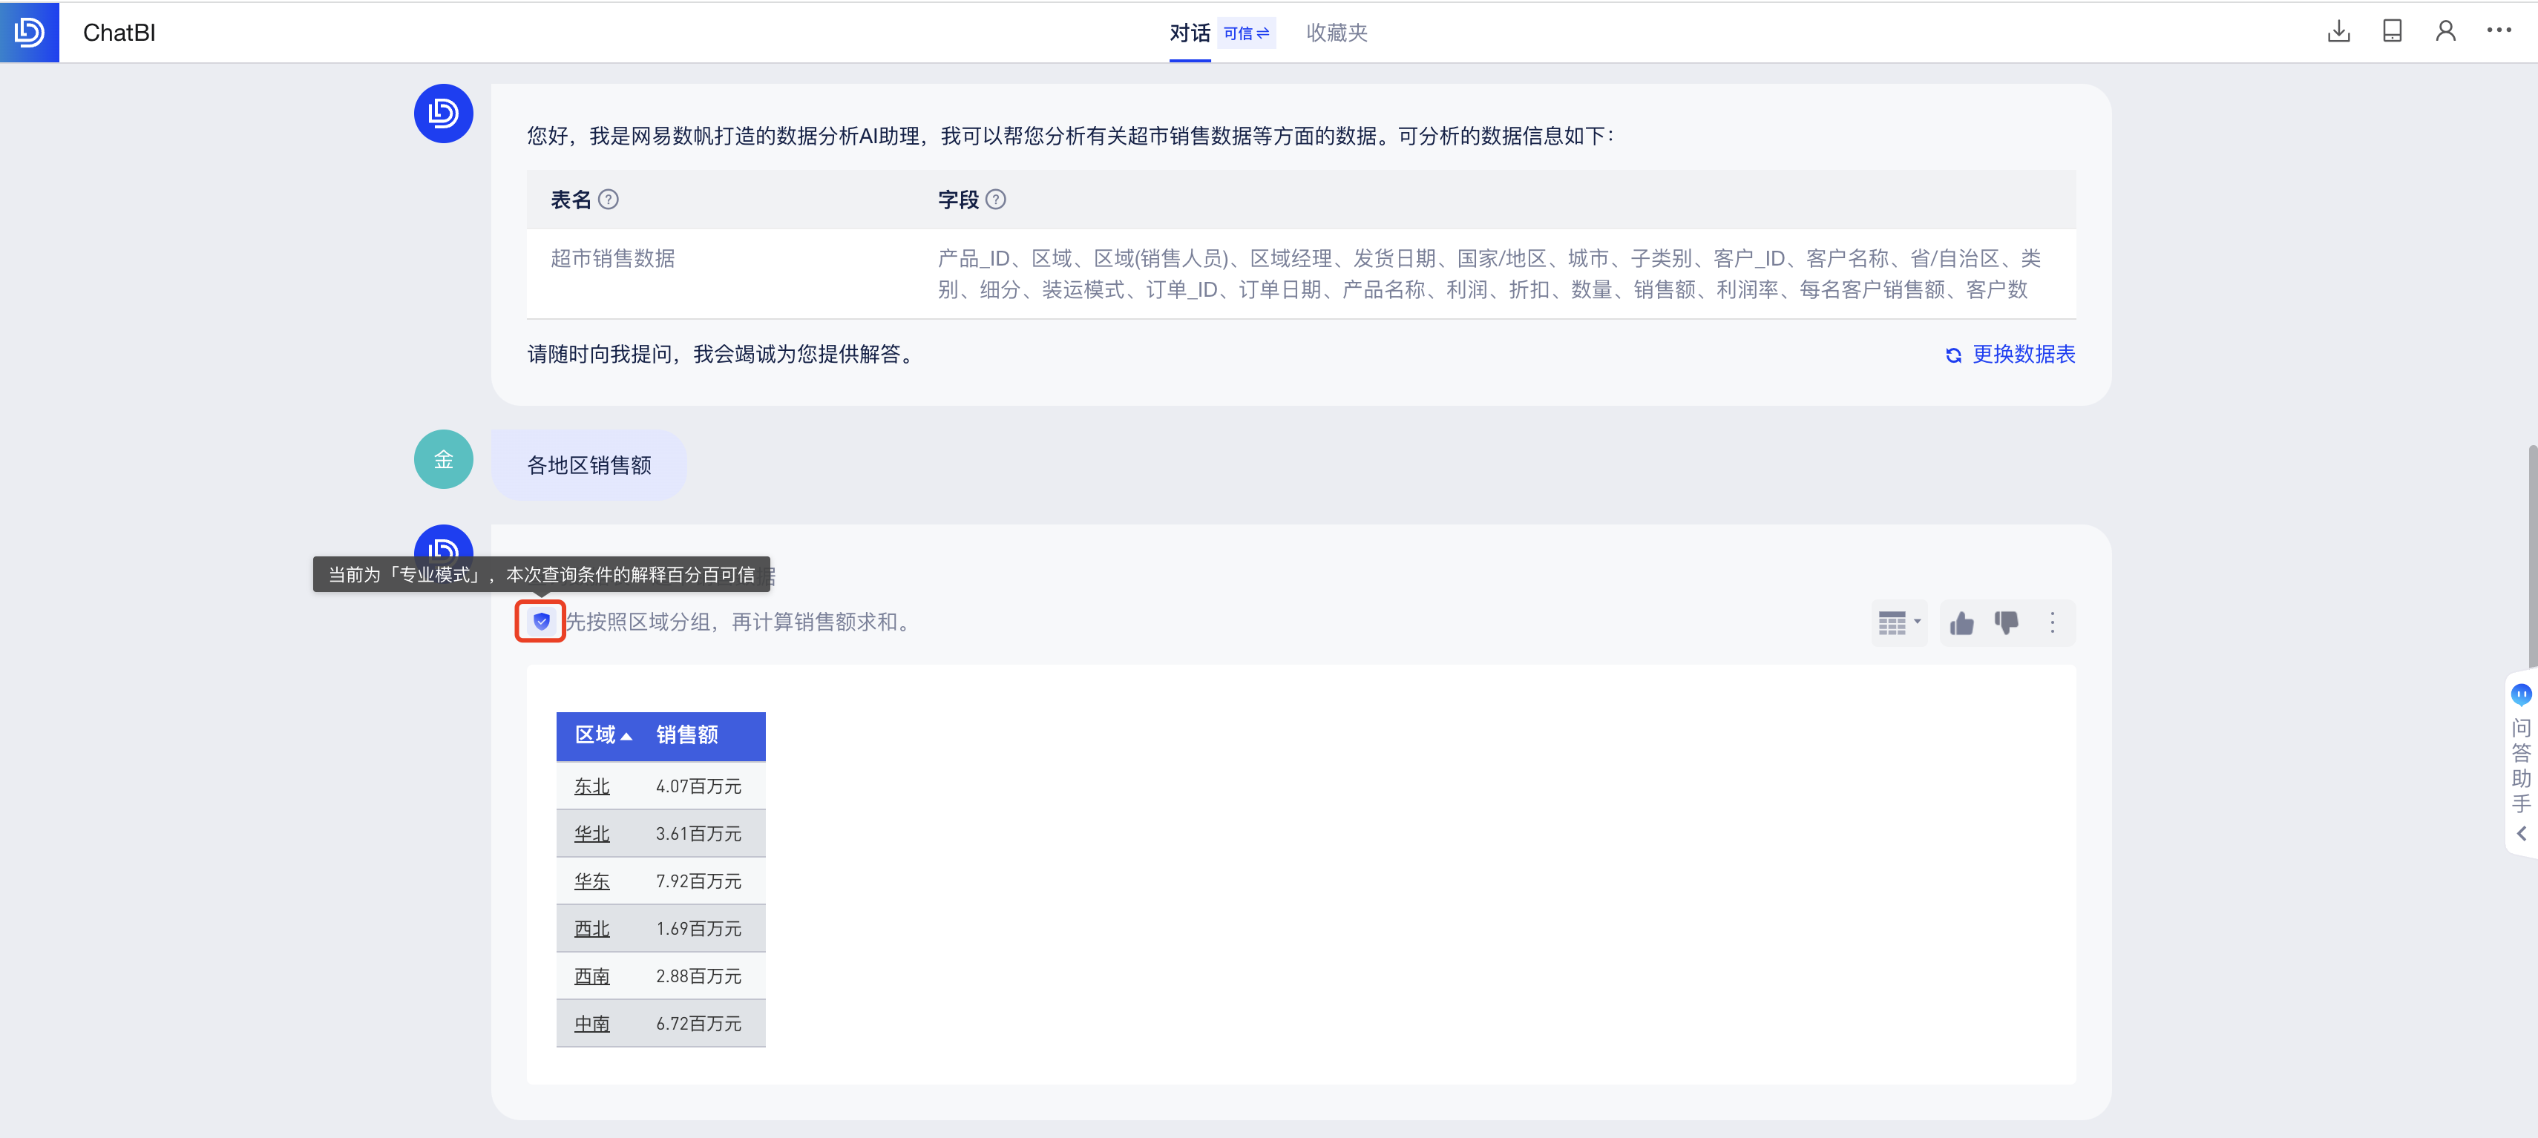Image resolution: width=2538 pixels, height=1138 pixels.
Task: Click the download icon in header
Action: pyautogui.click(x=2338, y=32)
